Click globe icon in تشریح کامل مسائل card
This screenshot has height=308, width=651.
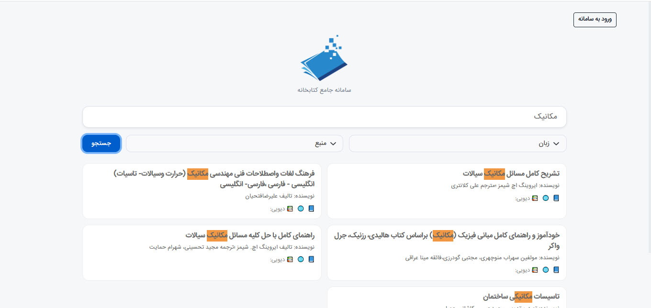(x=546, y=198)
